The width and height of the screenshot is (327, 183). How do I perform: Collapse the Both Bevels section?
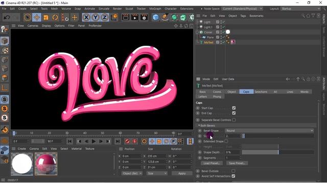tap(199, 126)
